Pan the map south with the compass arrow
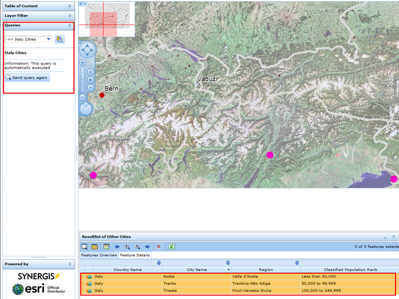This screenshot has height=299, width=399. click(87, 54)
